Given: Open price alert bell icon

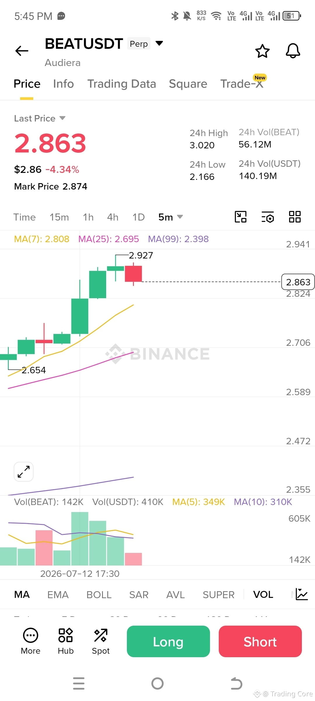Looking at the screenshot, I should 293,51.
